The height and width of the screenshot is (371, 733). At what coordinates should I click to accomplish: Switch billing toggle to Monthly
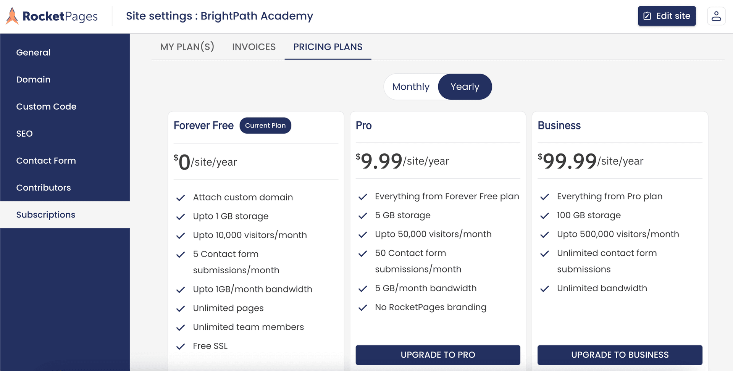tap(411, 87)
